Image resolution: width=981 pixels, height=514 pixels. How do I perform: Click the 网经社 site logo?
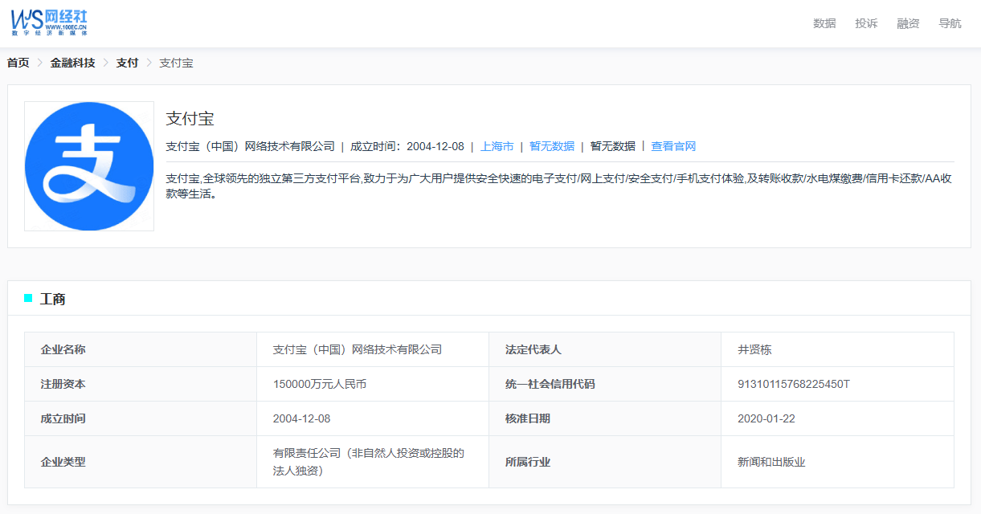49,22
